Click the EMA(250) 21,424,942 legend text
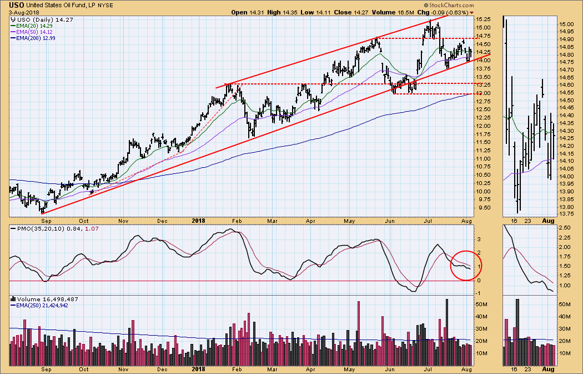The height and width of the screenshot is (374, 583). (42, 305)
